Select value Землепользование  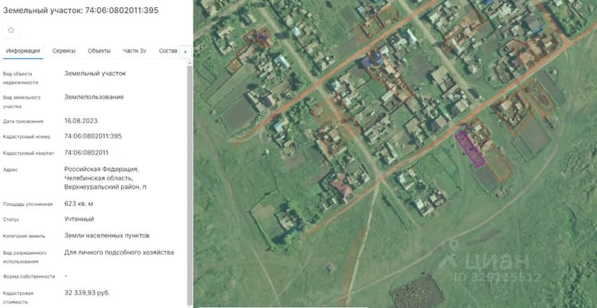tap(94, 97)
